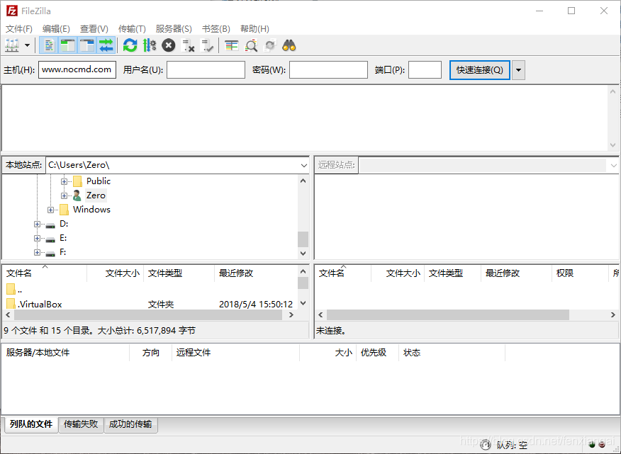
Task: Toggle local directory tree display
Action: (68, 45)
